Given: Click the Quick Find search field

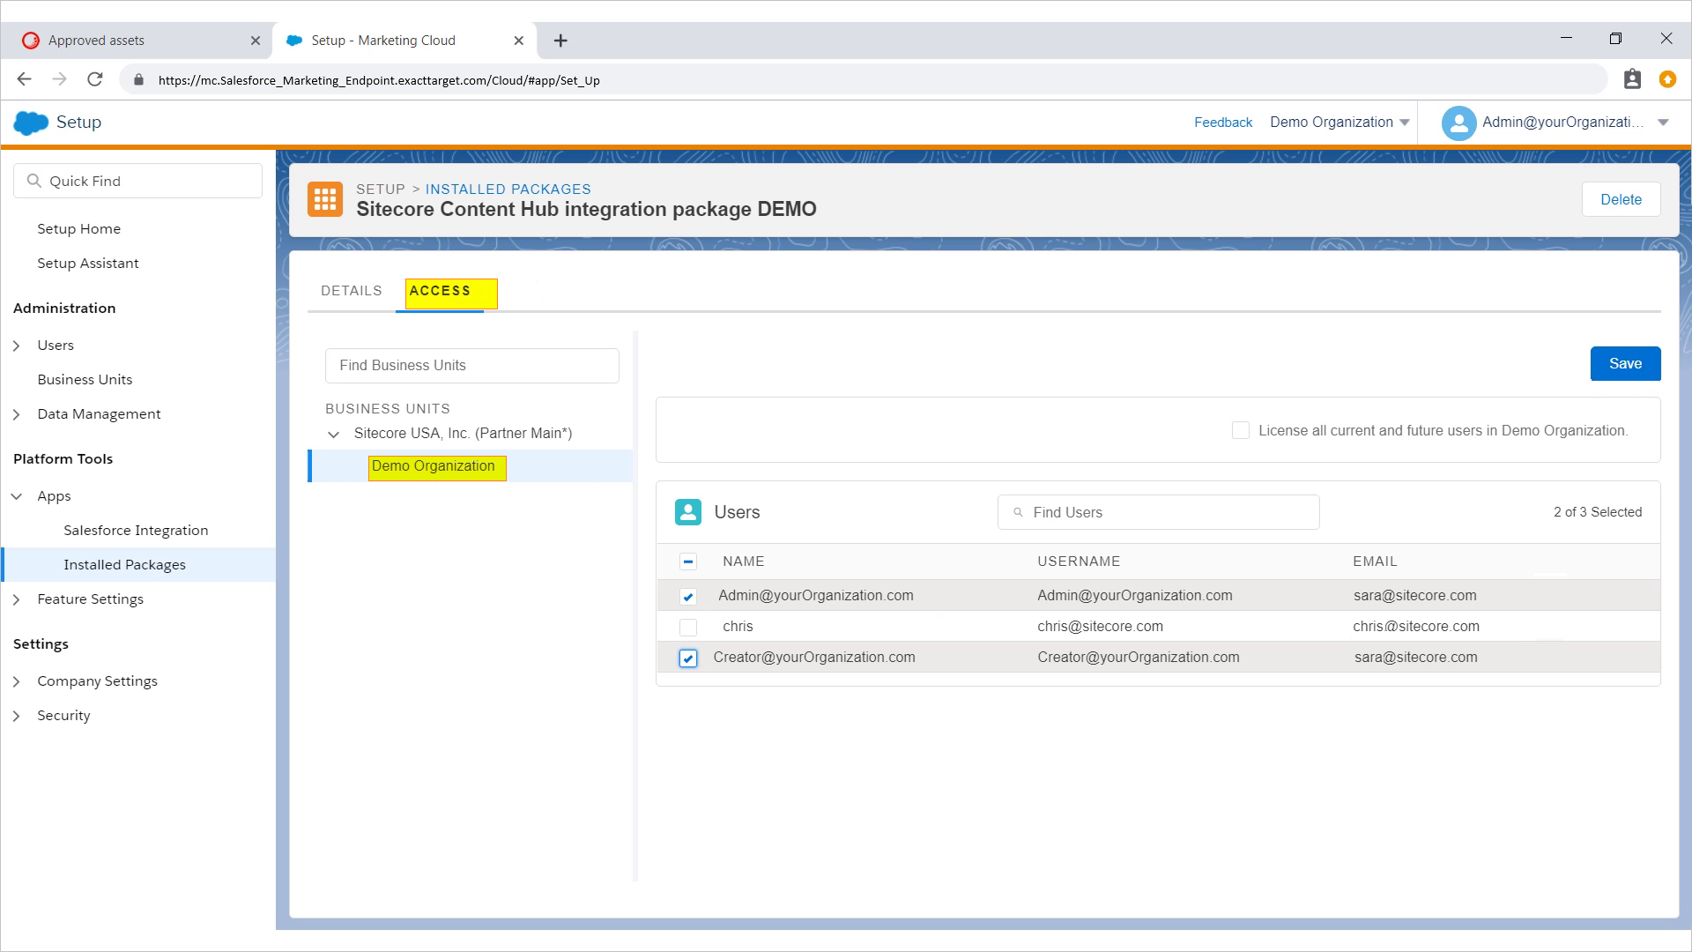Looking at the screenshot, I should point(138,181).
